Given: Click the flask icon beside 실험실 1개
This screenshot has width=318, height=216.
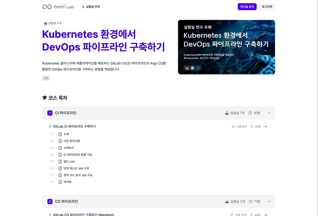Looking at the screenshot, I should 227,113.
